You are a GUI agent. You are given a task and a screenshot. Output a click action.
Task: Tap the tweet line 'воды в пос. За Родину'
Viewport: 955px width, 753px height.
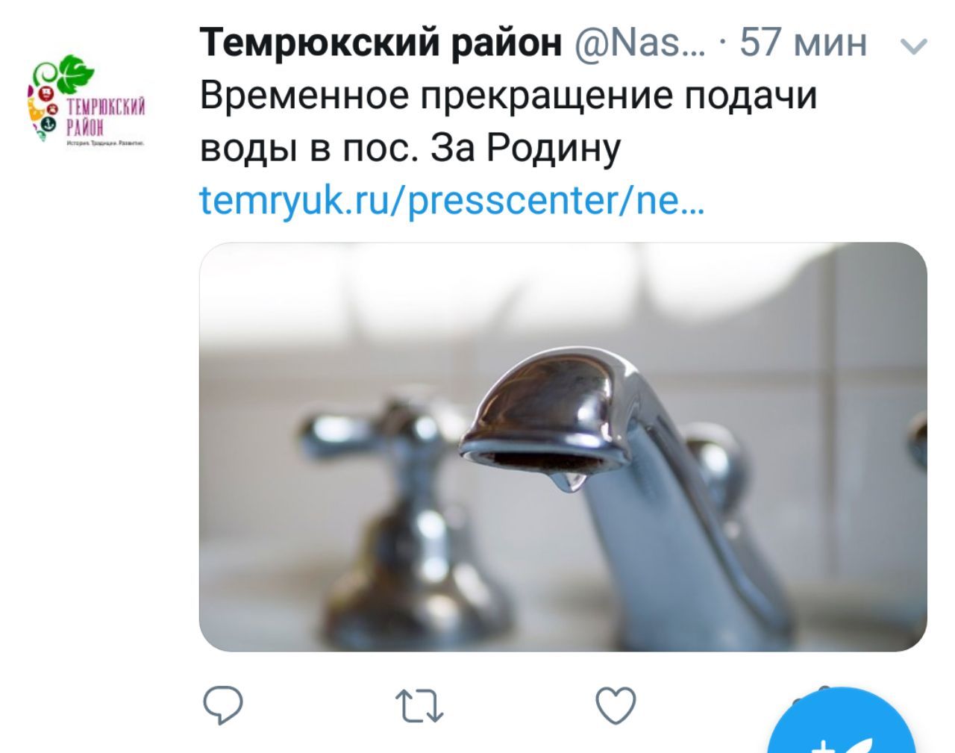point(410,148)
